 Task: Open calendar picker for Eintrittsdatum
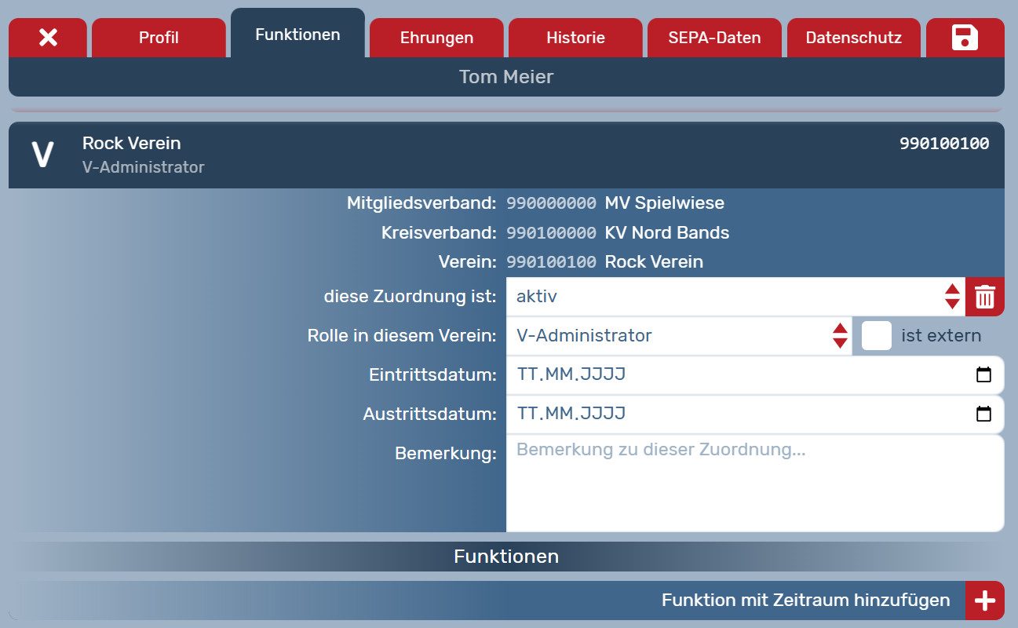point(983,375)
